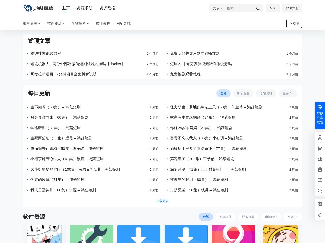This screenshot has width=325, height=243.
Task: Click the coupon ticket icon in right sidebar
Action: pos(320,159)
